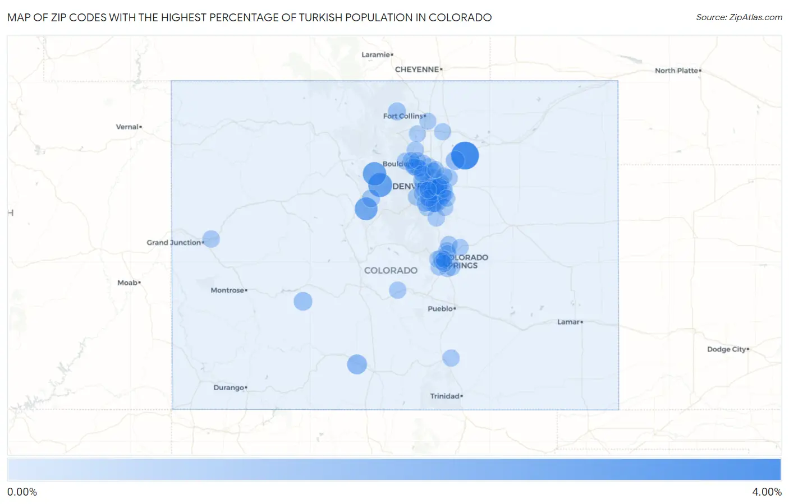The width and height of the screenshot is (789, 504).
Task: Click the Dodge City label
Action: click(728, 349)
